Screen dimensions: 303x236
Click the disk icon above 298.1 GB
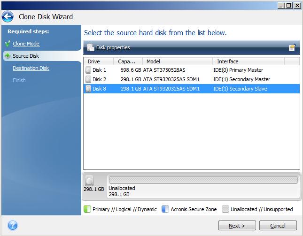pyautogui.click(x=89, y=181)
